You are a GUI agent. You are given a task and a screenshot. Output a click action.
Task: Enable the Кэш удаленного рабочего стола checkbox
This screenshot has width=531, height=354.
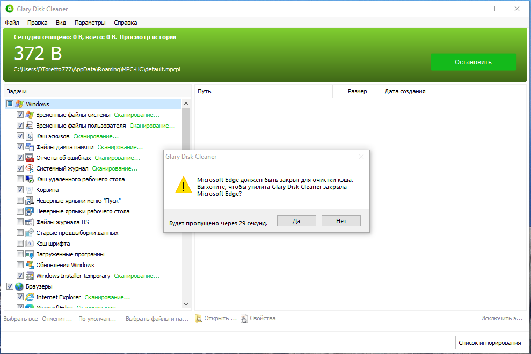(20, 179)
